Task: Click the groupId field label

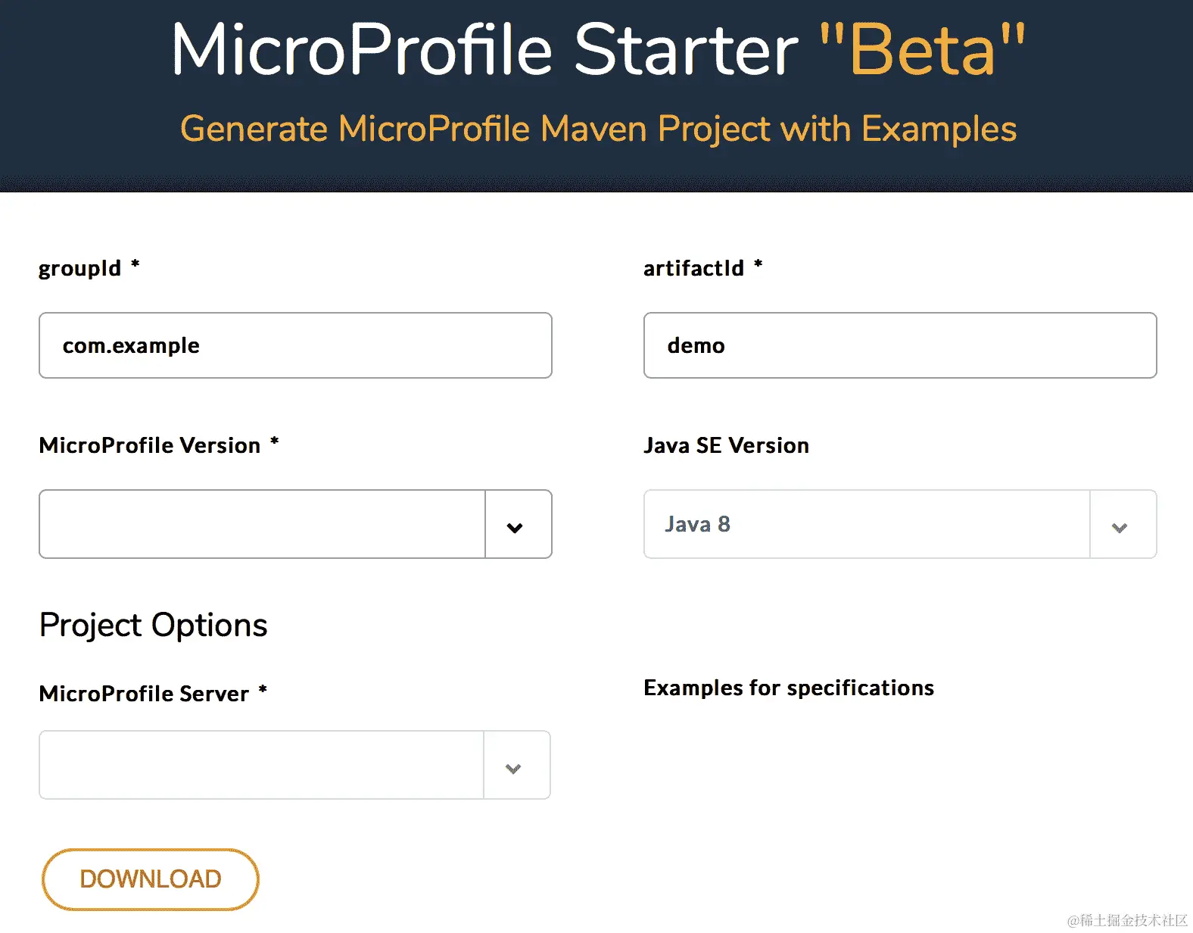Action: [80, 268]
